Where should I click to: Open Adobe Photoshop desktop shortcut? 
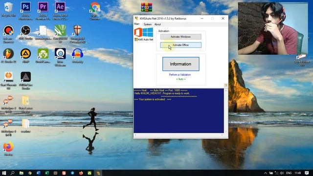(x=25, y=10)
